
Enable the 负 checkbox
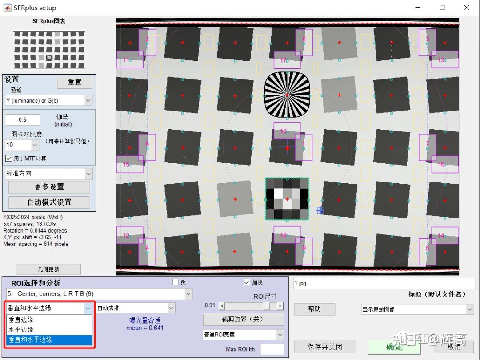point(176,282)
